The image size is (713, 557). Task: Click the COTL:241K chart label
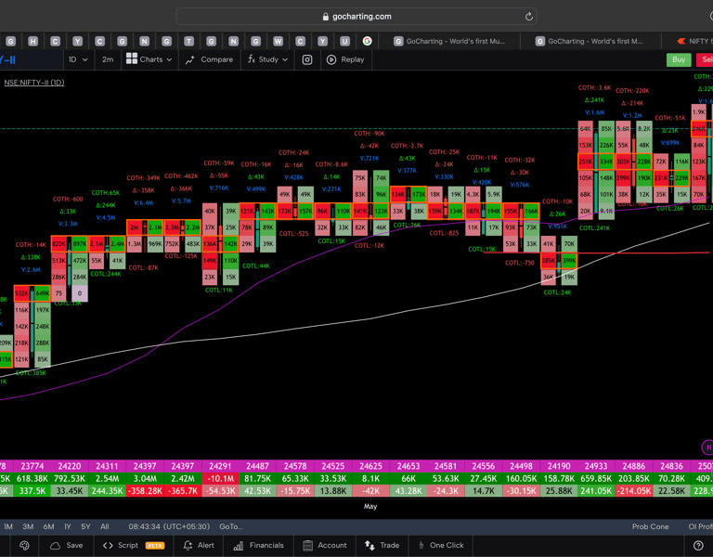[x=594, y=227]
